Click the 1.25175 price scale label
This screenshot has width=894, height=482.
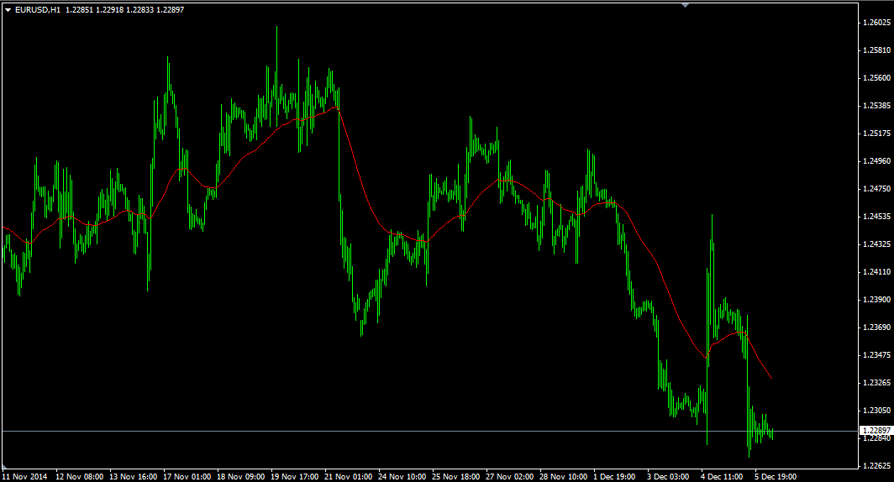[x=877, y=134]
